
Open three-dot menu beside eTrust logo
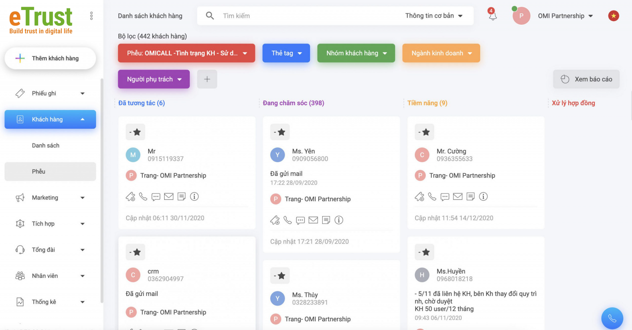(x=91, y=16)
